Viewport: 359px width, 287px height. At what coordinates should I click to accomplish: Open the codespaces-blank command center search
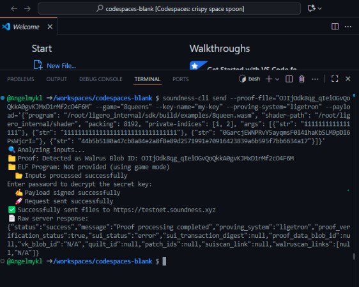169,9
